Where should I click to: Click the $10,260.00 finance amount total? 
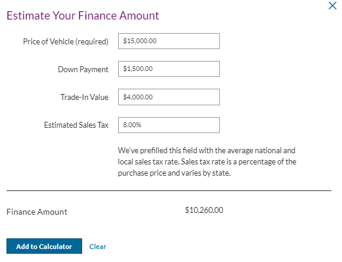[x=204, y=210]
